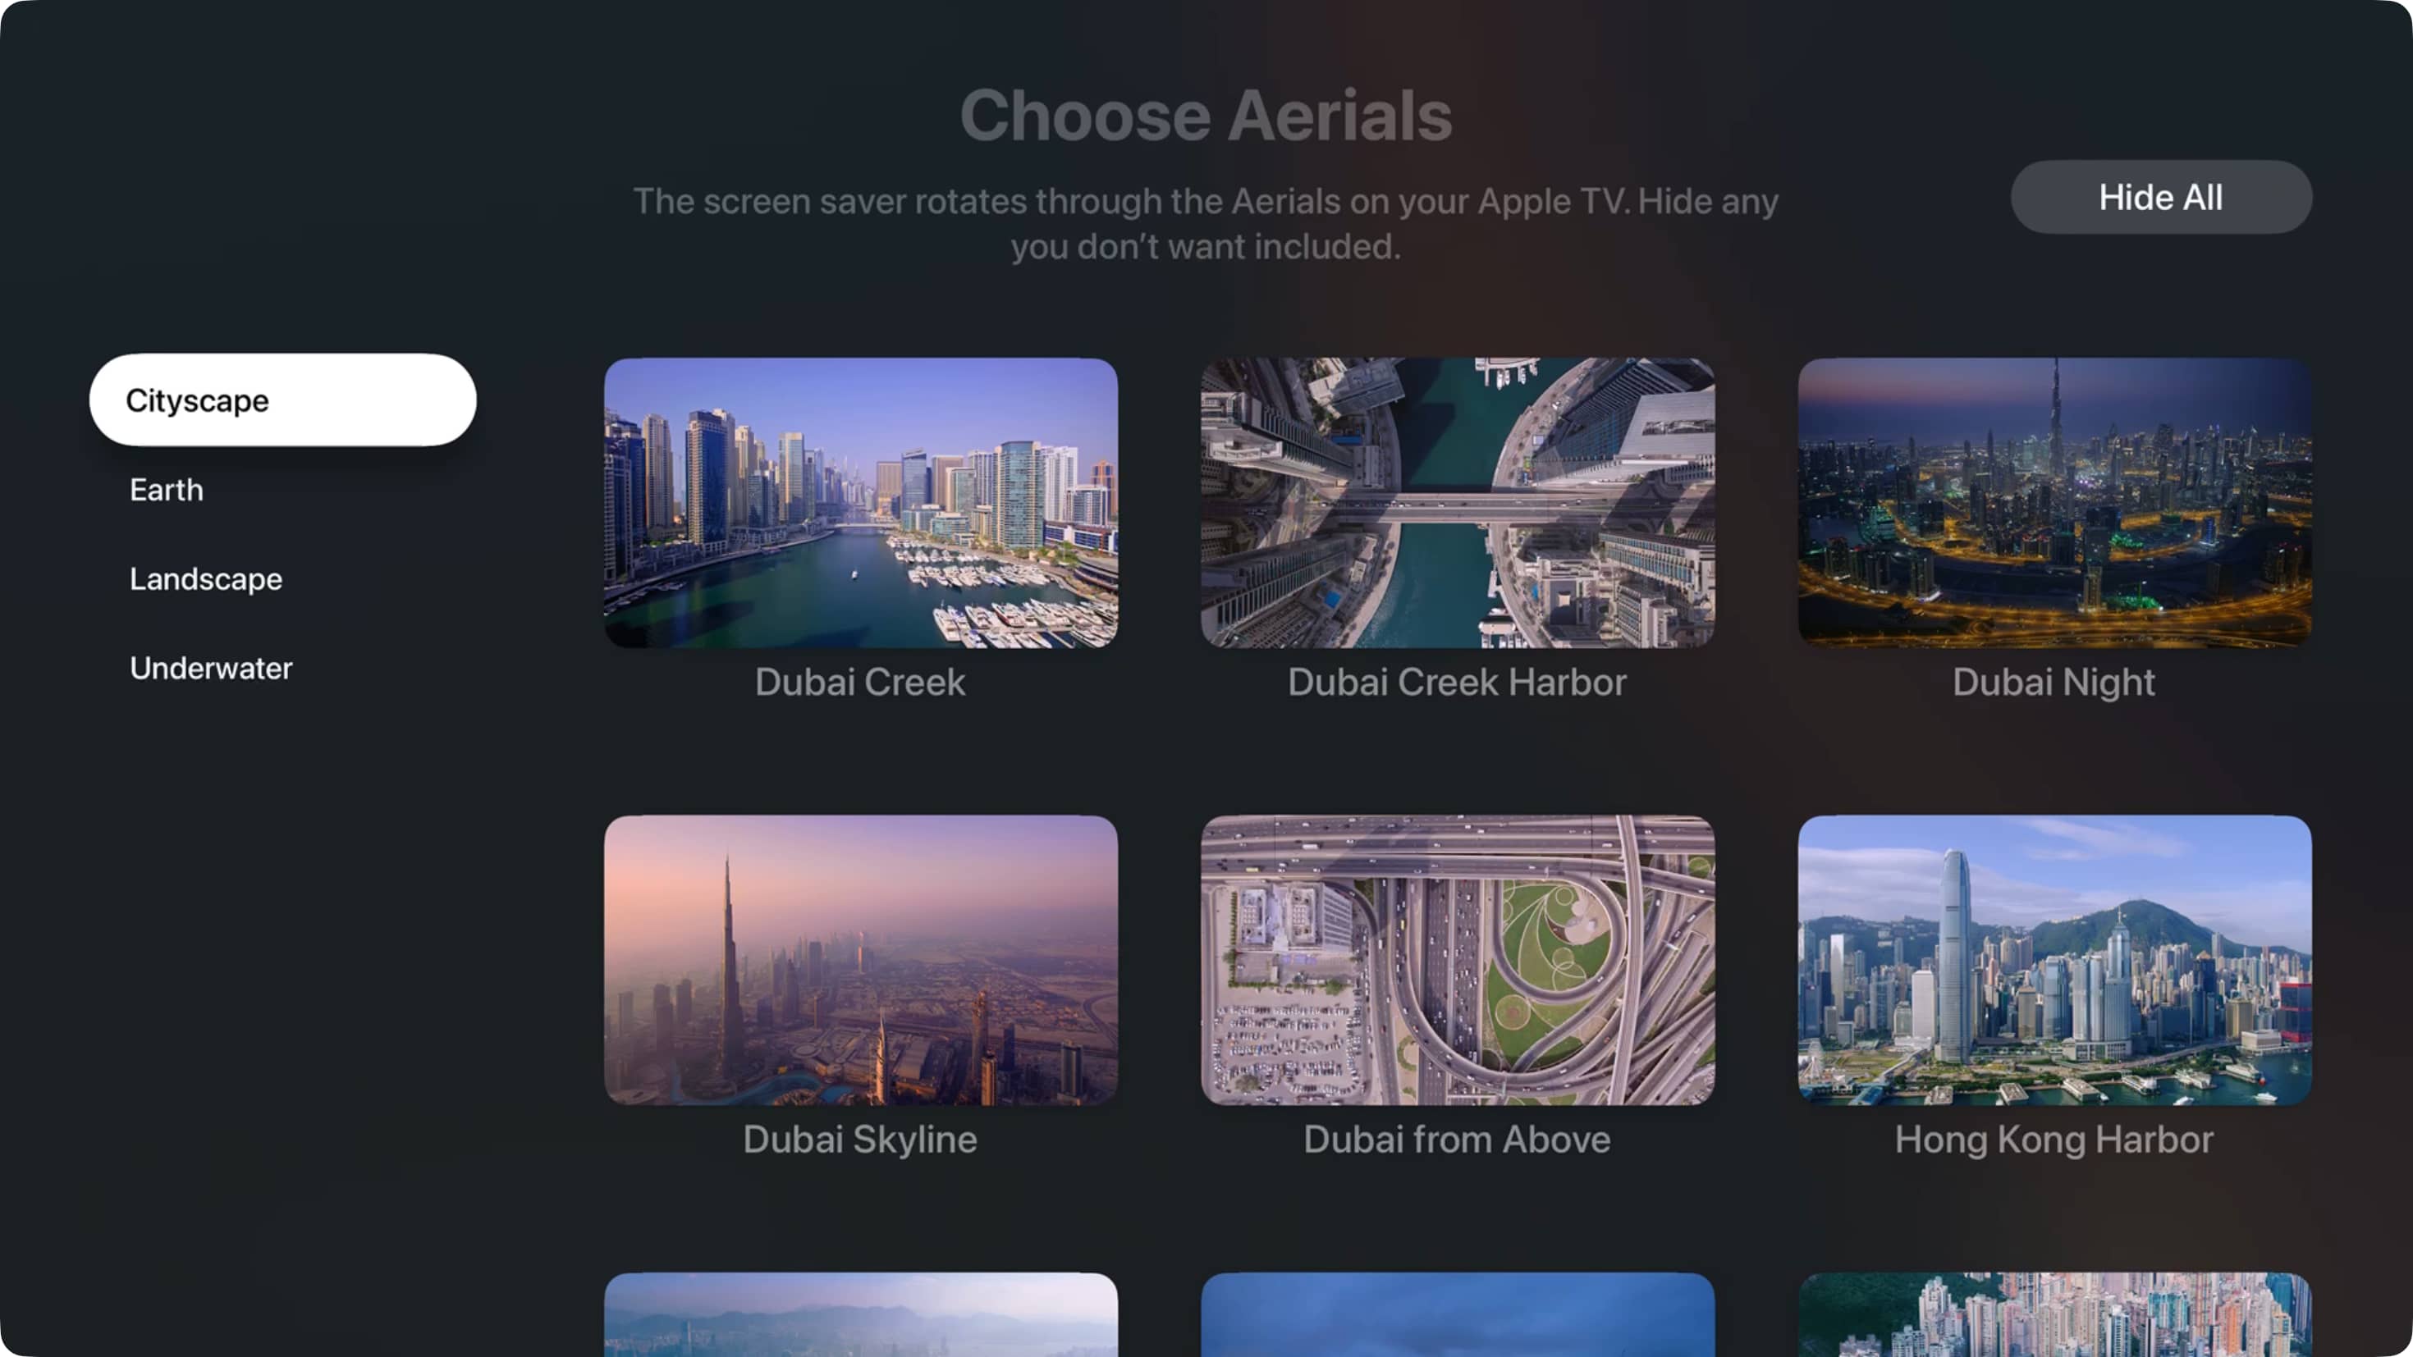The image size is (2413, 1357).
Task: Click the Hide All button
Action: coord(2160,197)
